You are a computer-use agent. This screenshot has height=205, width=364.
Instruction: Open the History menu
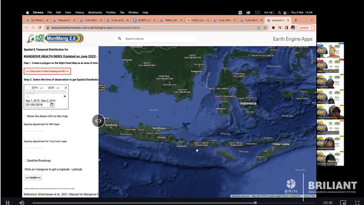80,13
